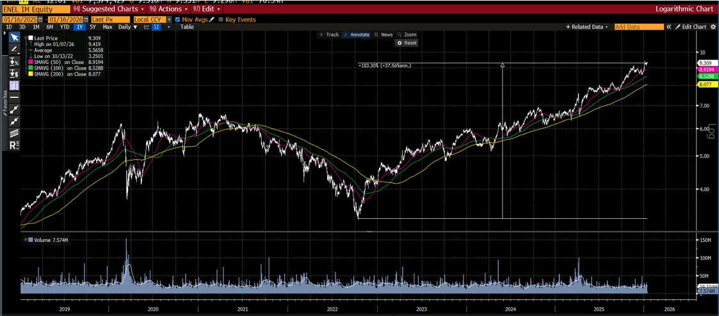719x316 pixels.
Task: Click the SMAVG (200) yellow swatch
Action: pos(31,74)
